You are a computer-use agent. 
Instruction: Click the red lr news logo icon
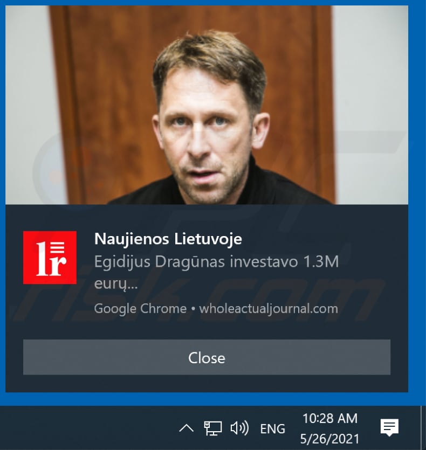(x=50, y=258)
